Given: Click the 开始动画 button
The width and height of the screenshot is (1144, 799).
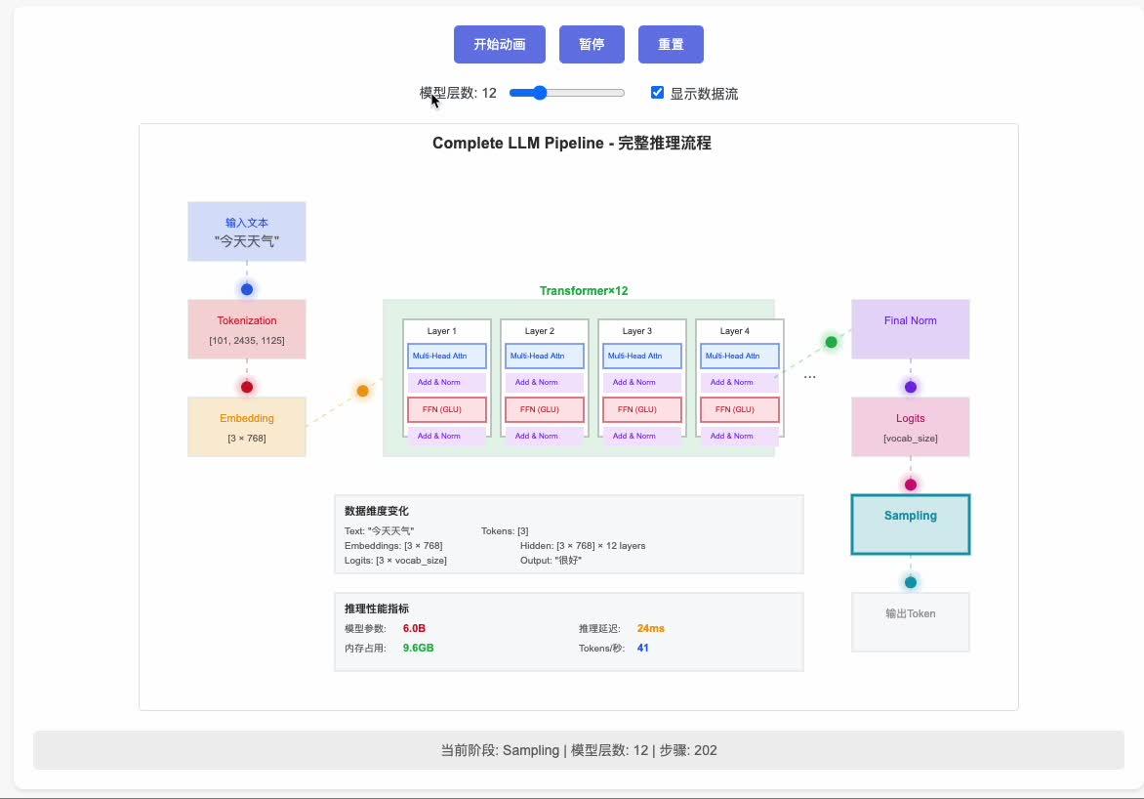Looking at the screenshot, I should point(499,44).
